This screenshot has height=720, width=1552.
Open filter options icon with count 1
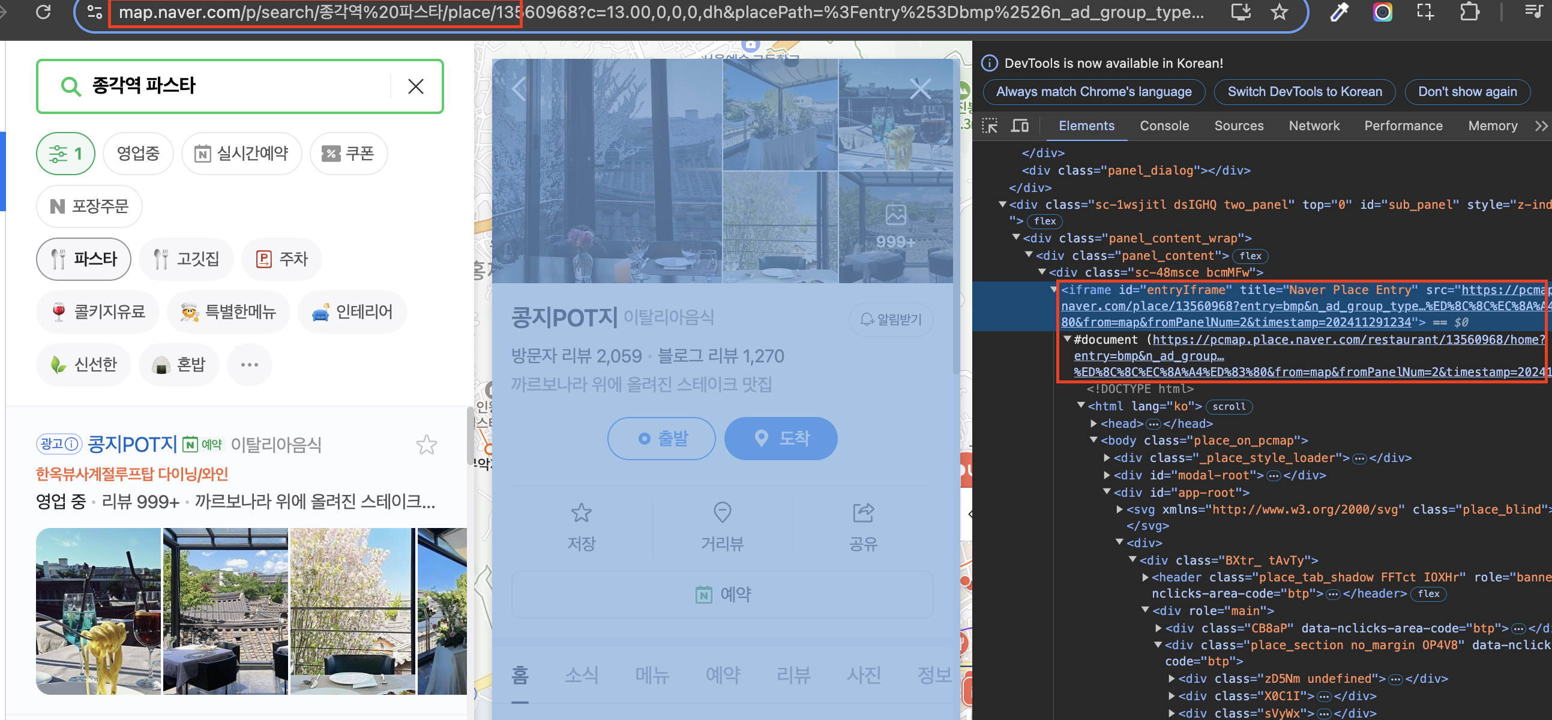[x=65, y=154]
